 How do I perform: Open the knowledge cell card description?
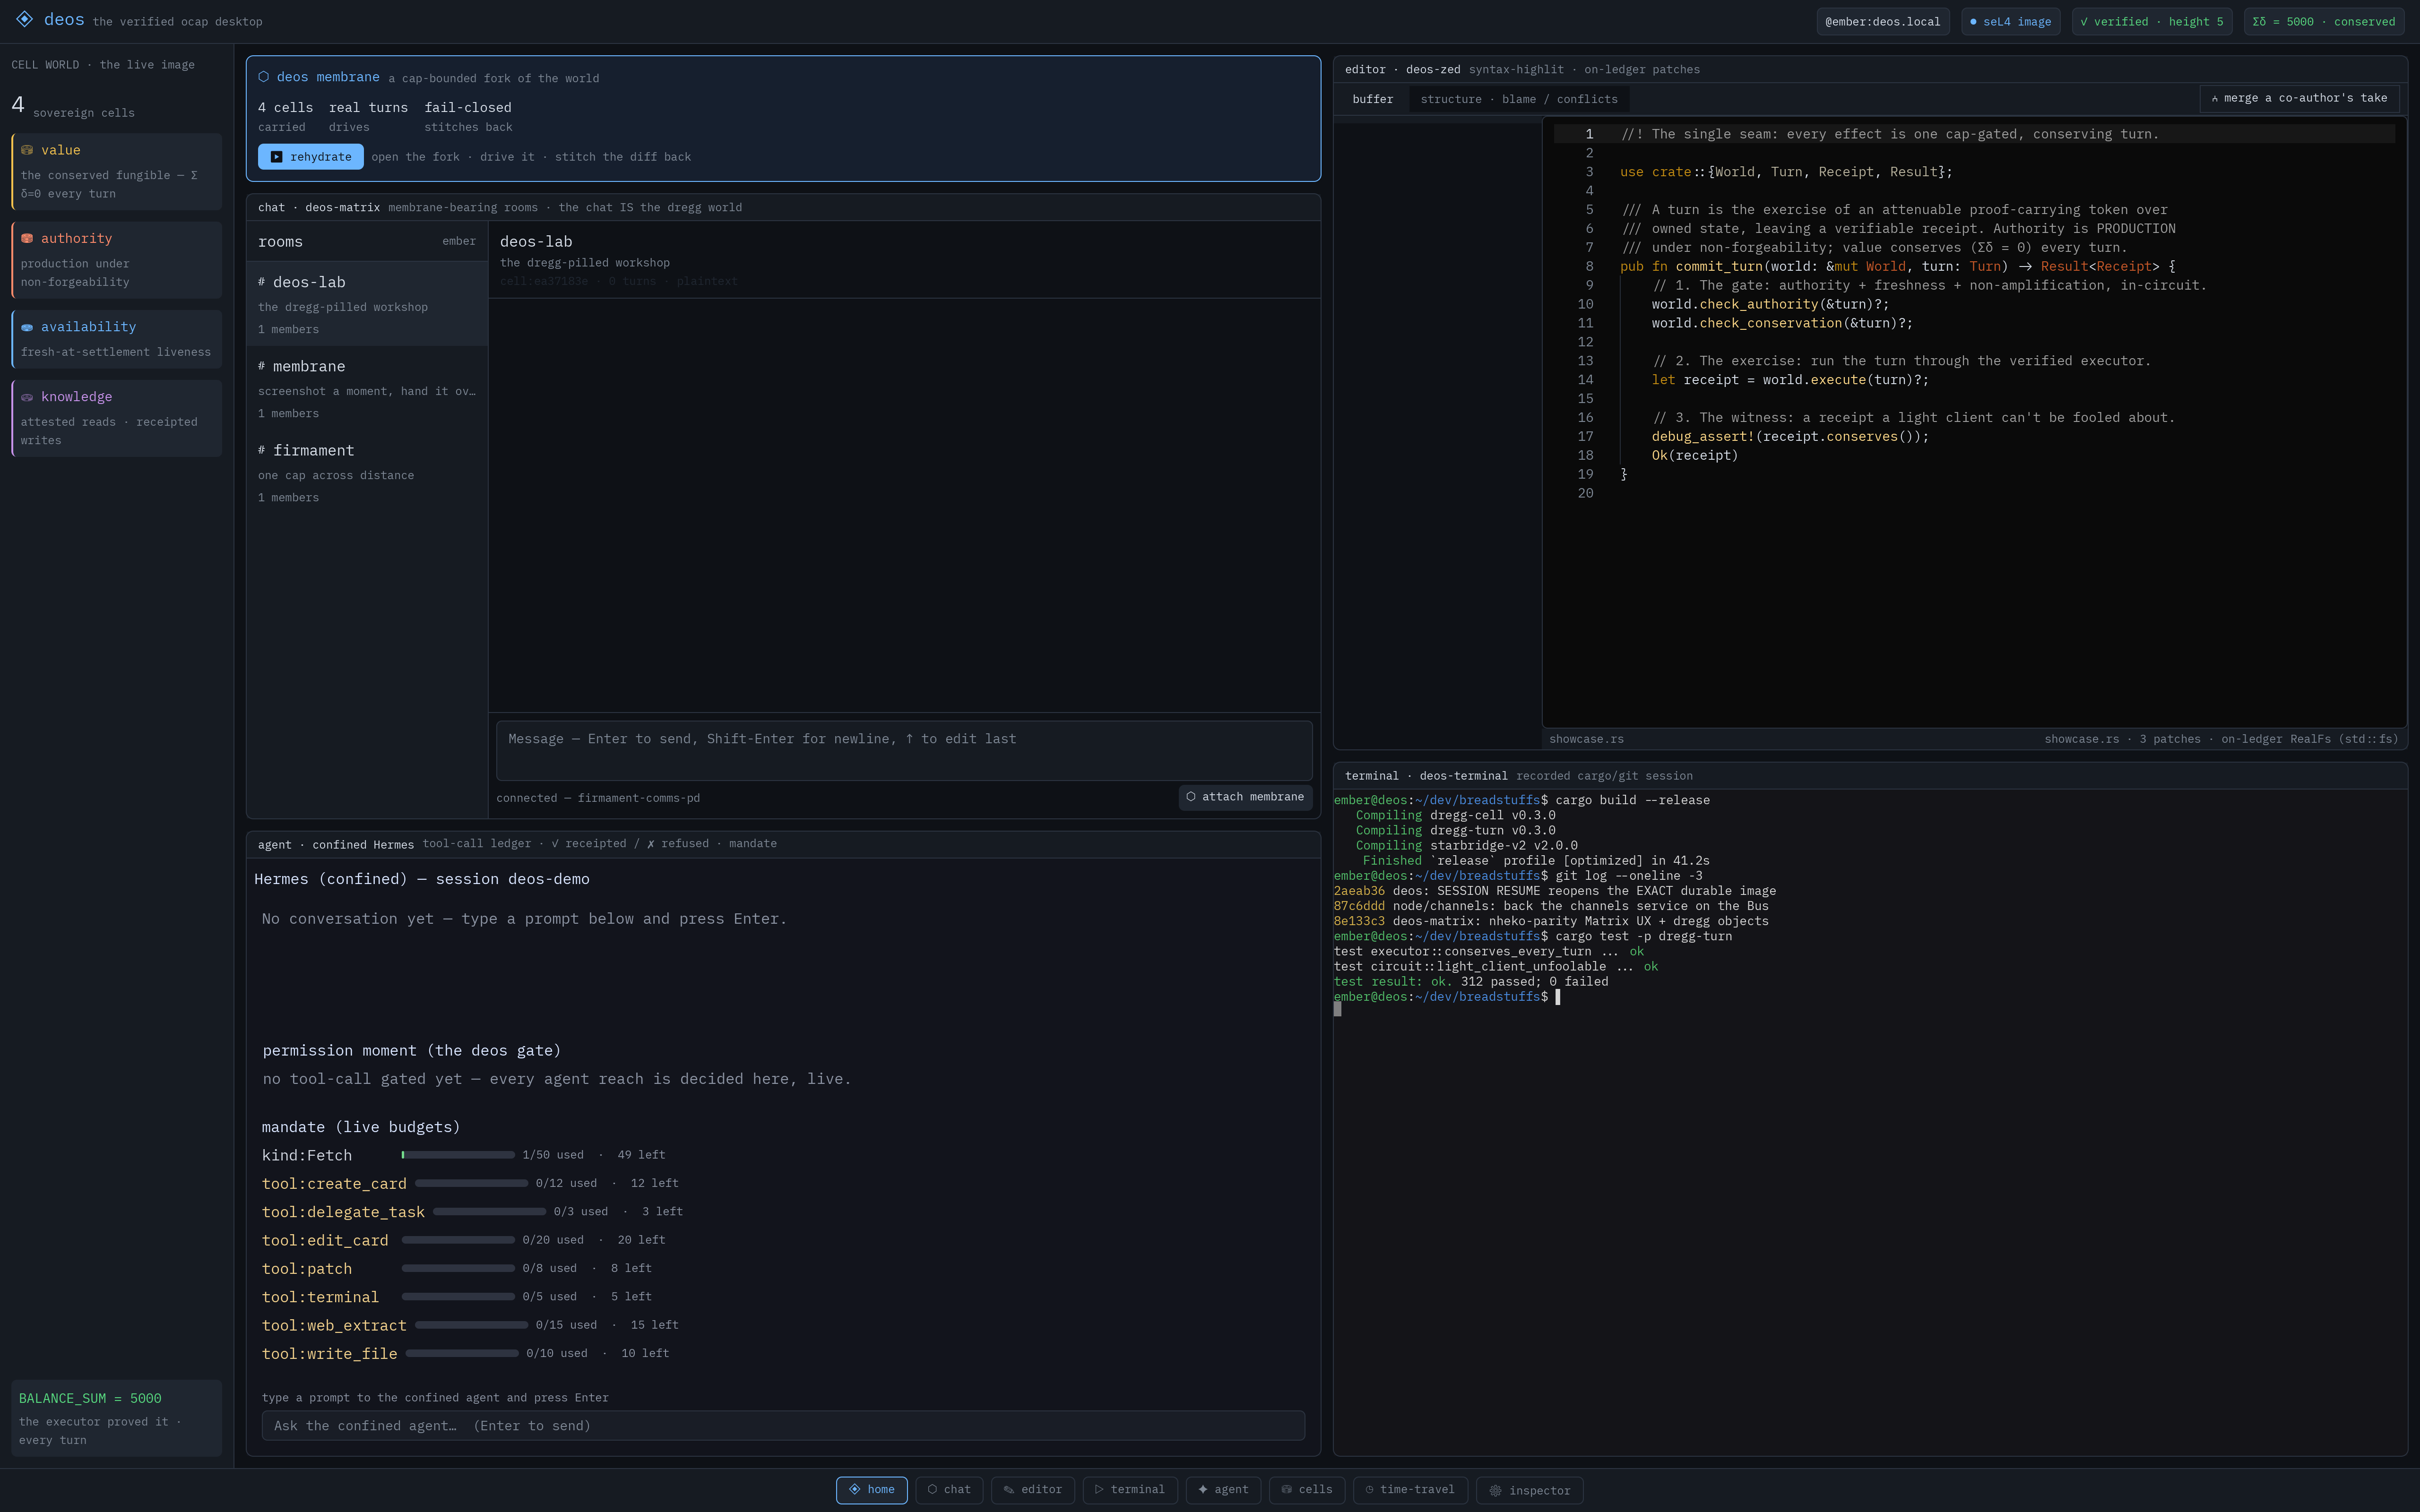coord(109,431)
